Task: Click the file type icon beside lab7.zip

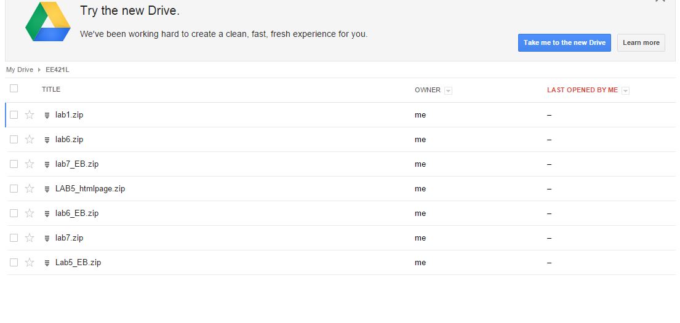Action: coord(47,238)
